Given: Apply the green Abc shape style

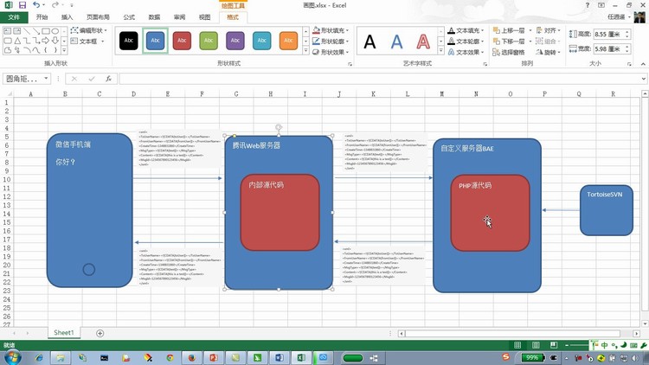Looking at the screenshot, I should [x=209, y=41].
